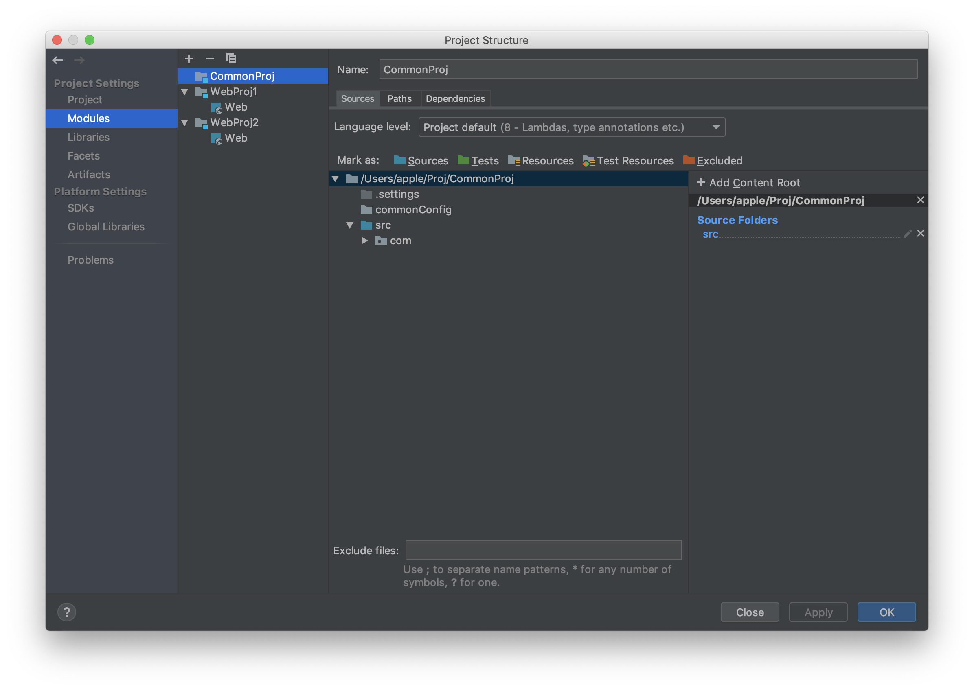
Task: Switch to the Paths tab
Action: (399, 99)
